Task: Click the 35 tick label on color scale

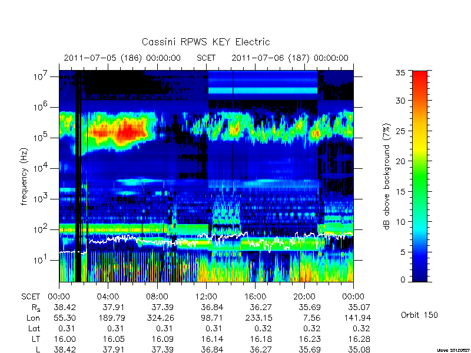Action: [400, 73]
